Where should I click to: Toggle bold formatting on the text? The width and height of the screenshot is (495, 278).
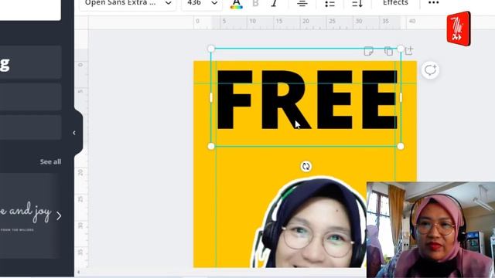(256, 3)
